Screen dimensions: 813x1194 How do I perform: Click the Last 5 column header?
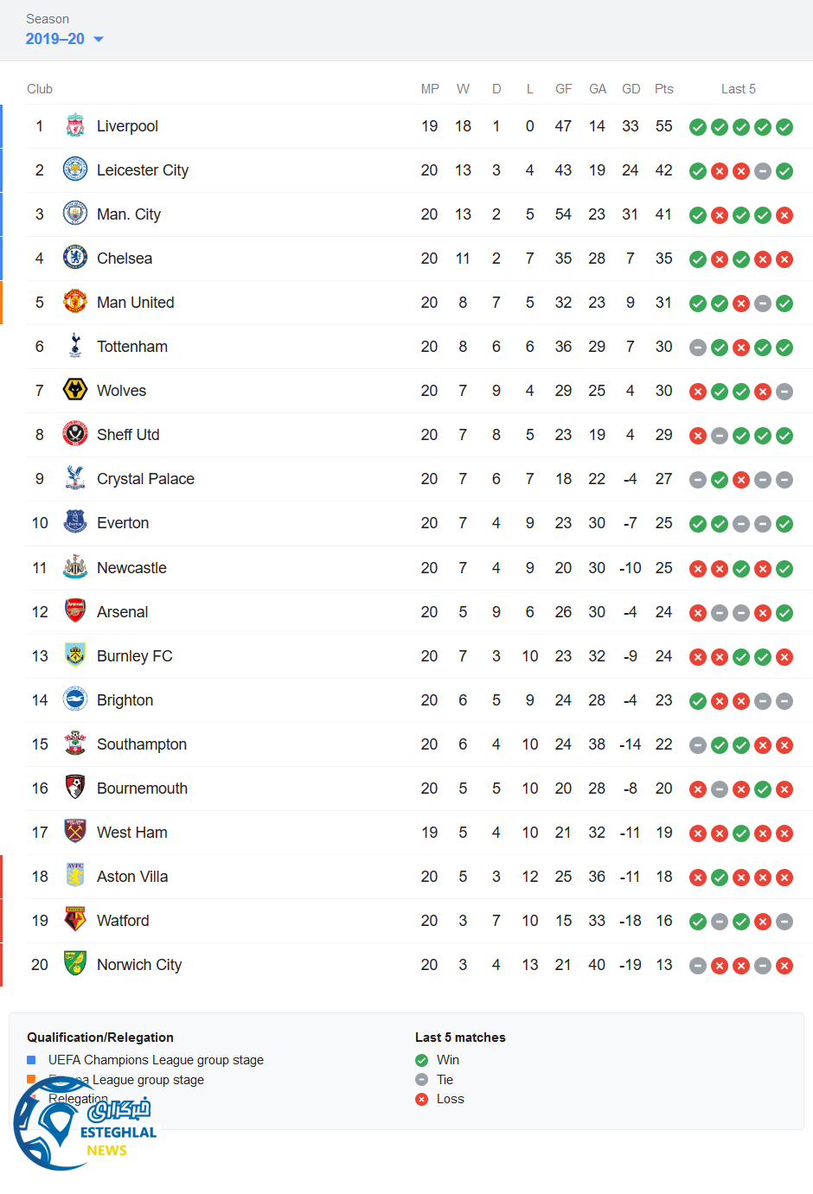738,89
